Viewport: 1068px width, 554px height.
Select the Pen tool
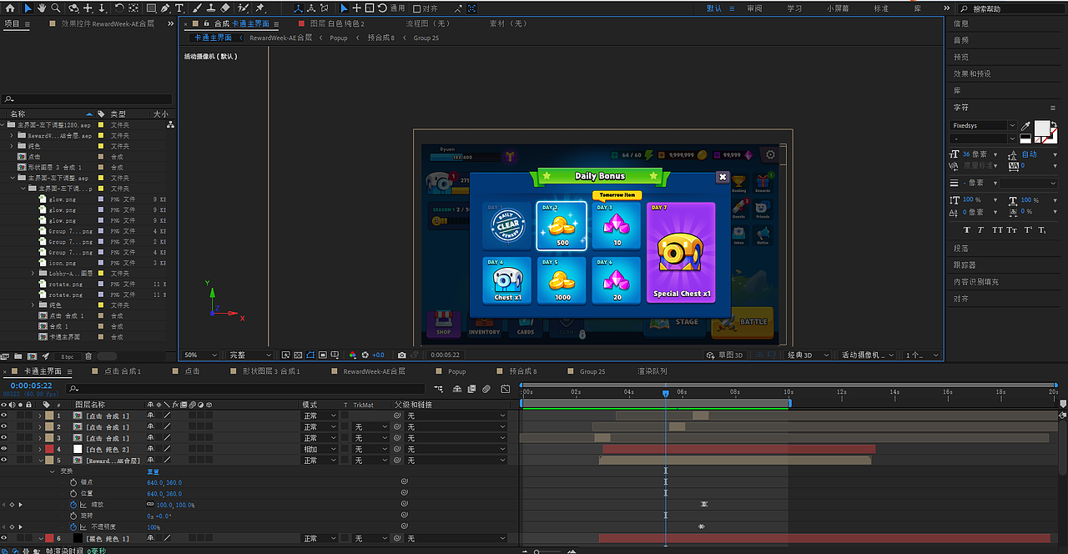click(x=165, y=8)
